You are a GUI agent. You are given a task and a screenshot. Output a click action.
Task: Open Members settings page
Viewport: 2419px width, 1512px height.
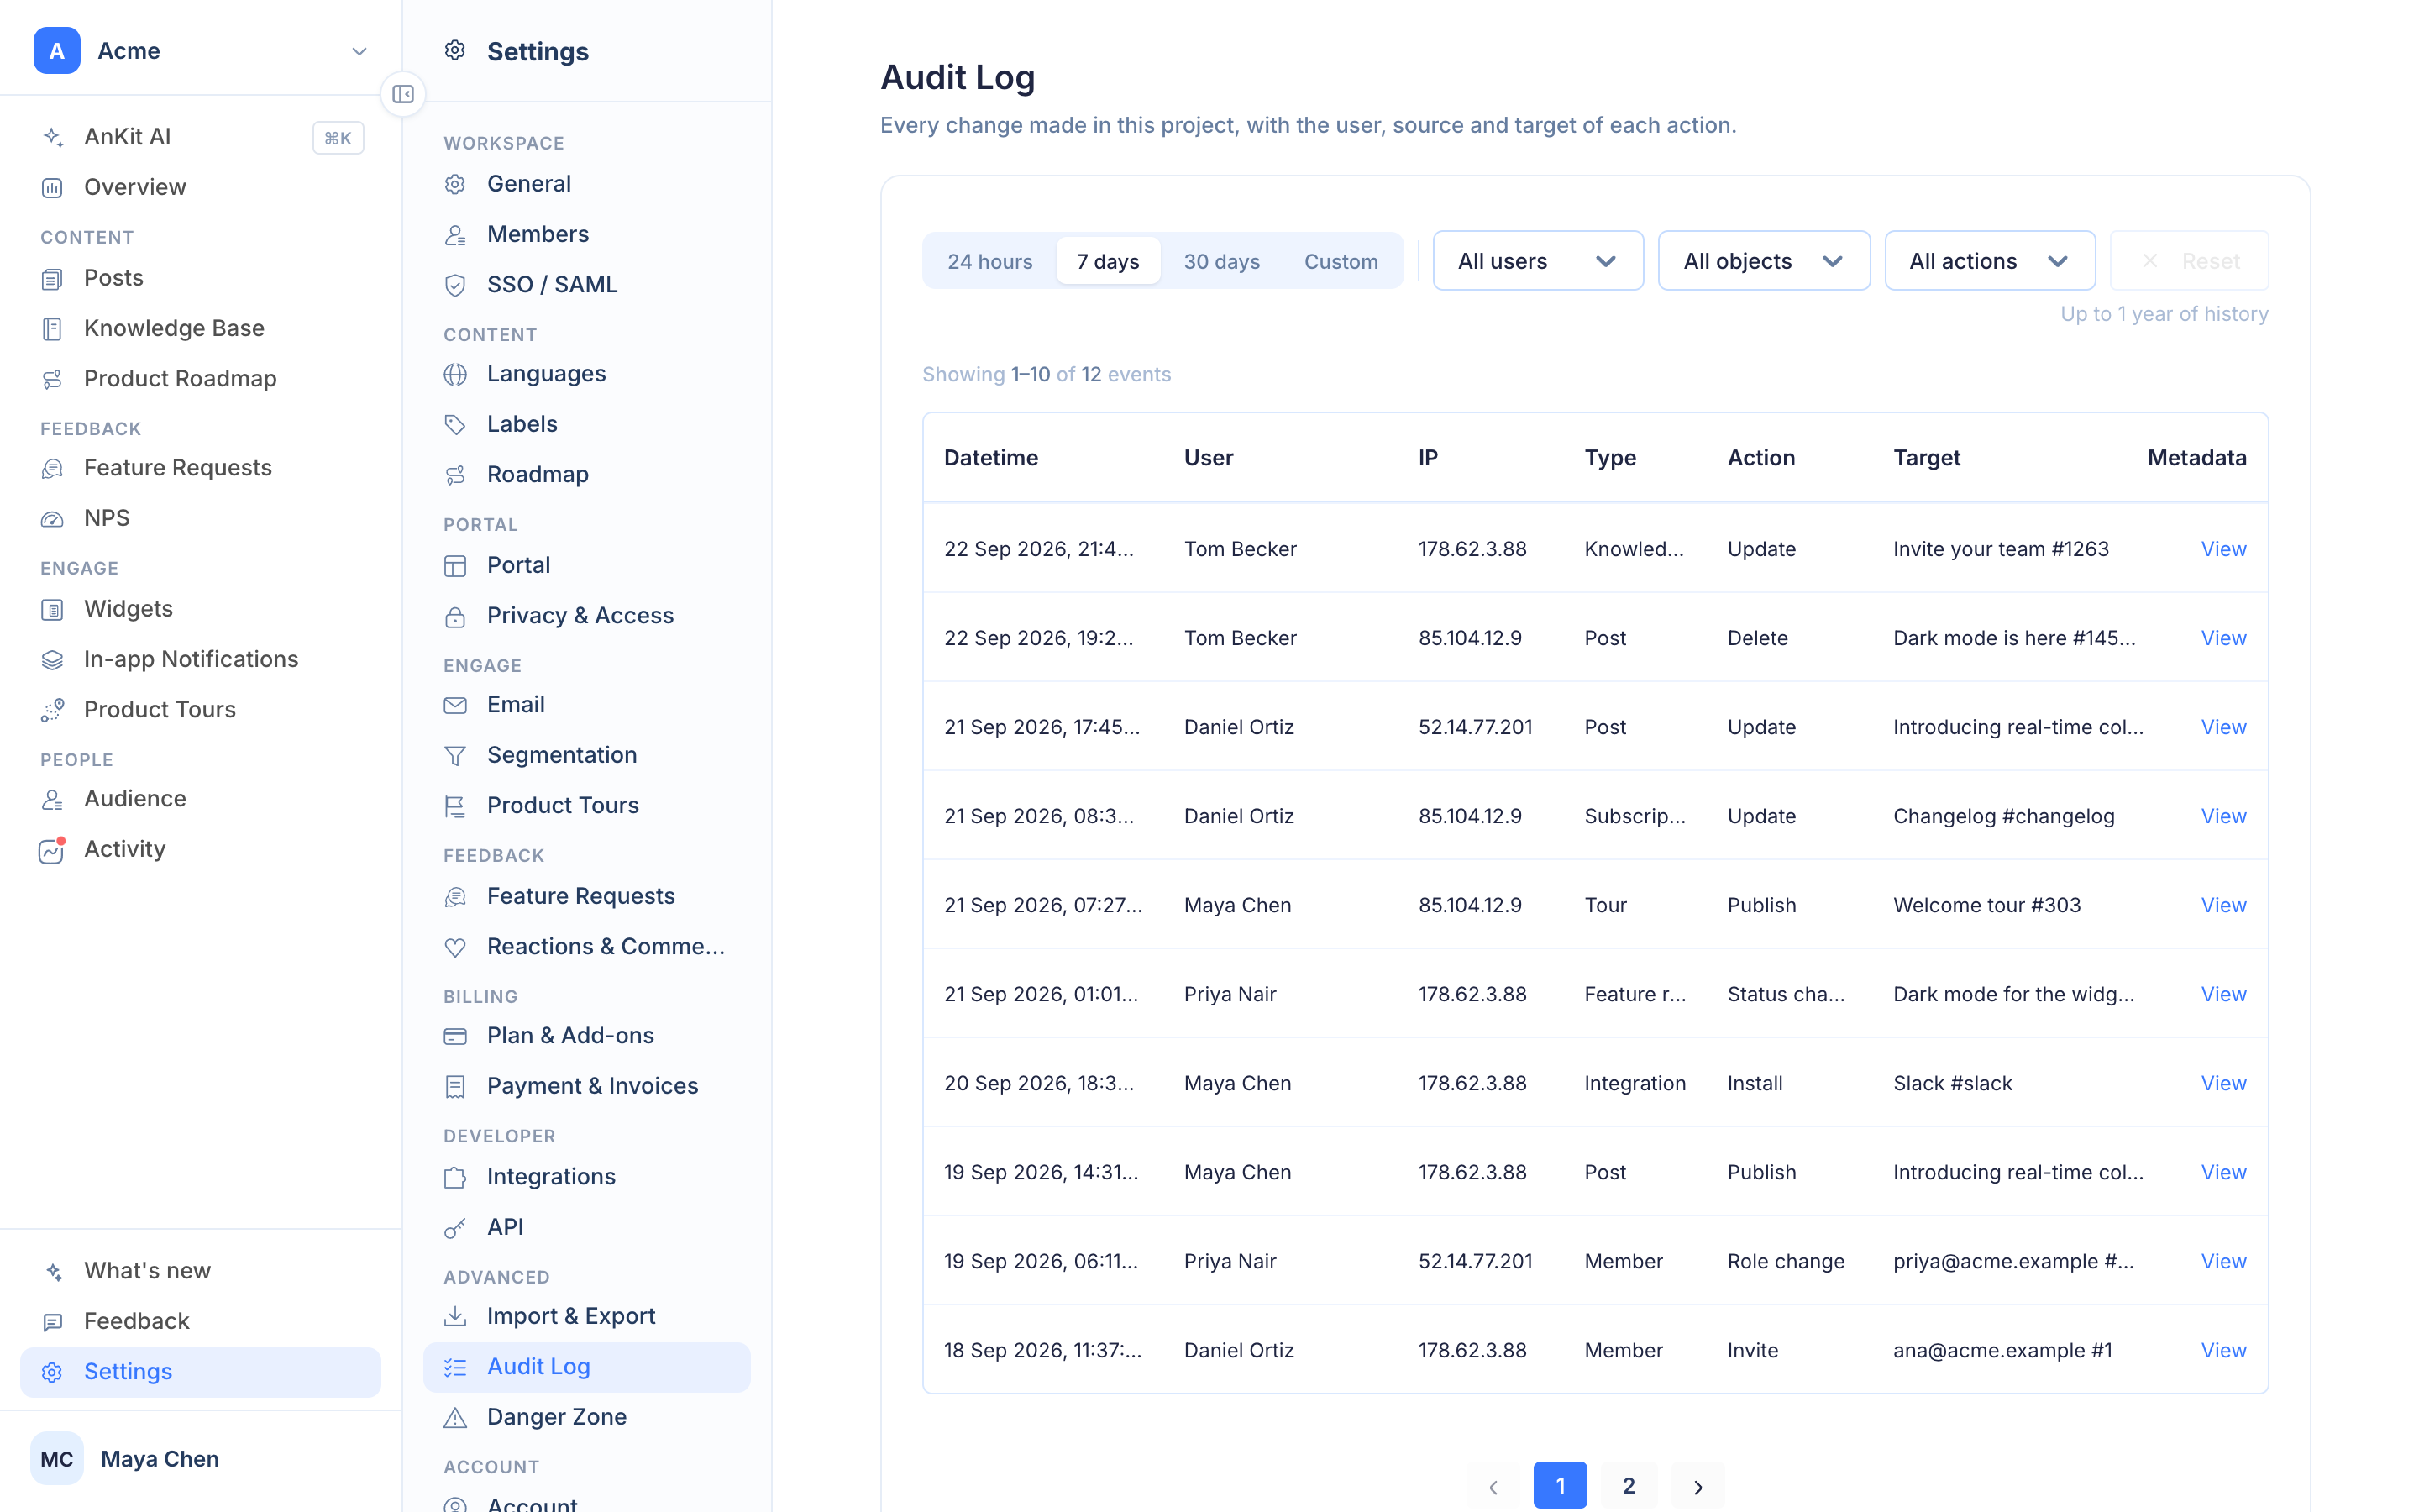[587, 234]
